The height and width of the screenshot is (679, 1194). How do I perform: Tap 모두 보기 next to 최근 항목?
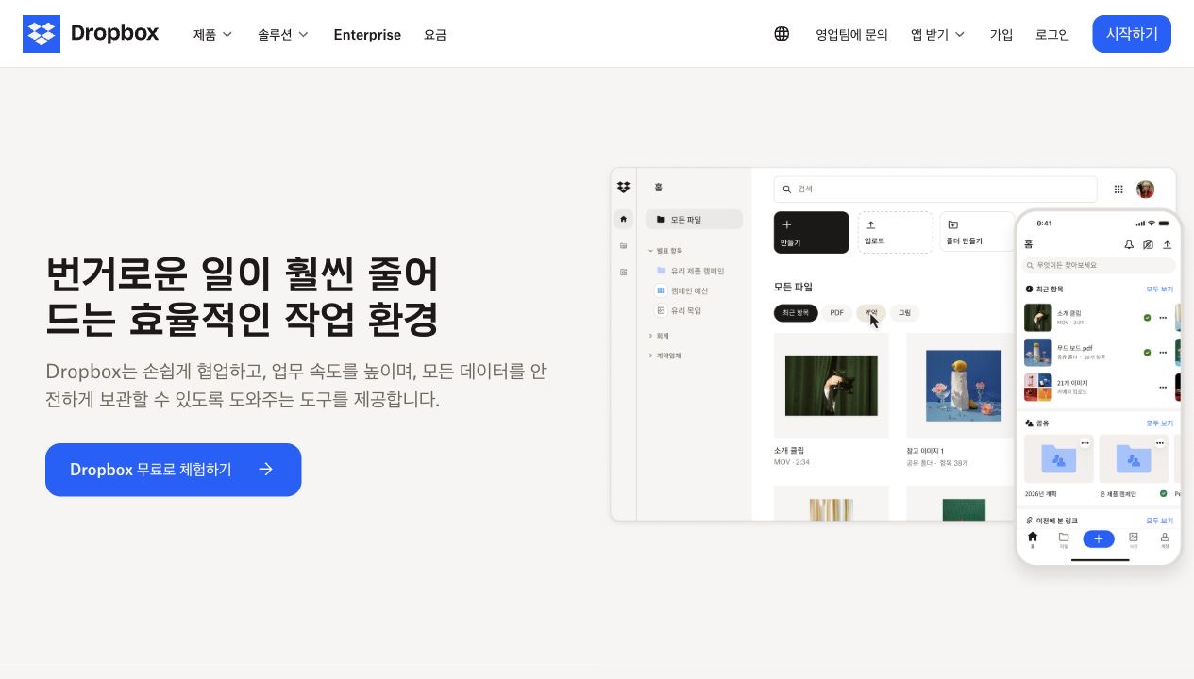[x=1160, y=290]
